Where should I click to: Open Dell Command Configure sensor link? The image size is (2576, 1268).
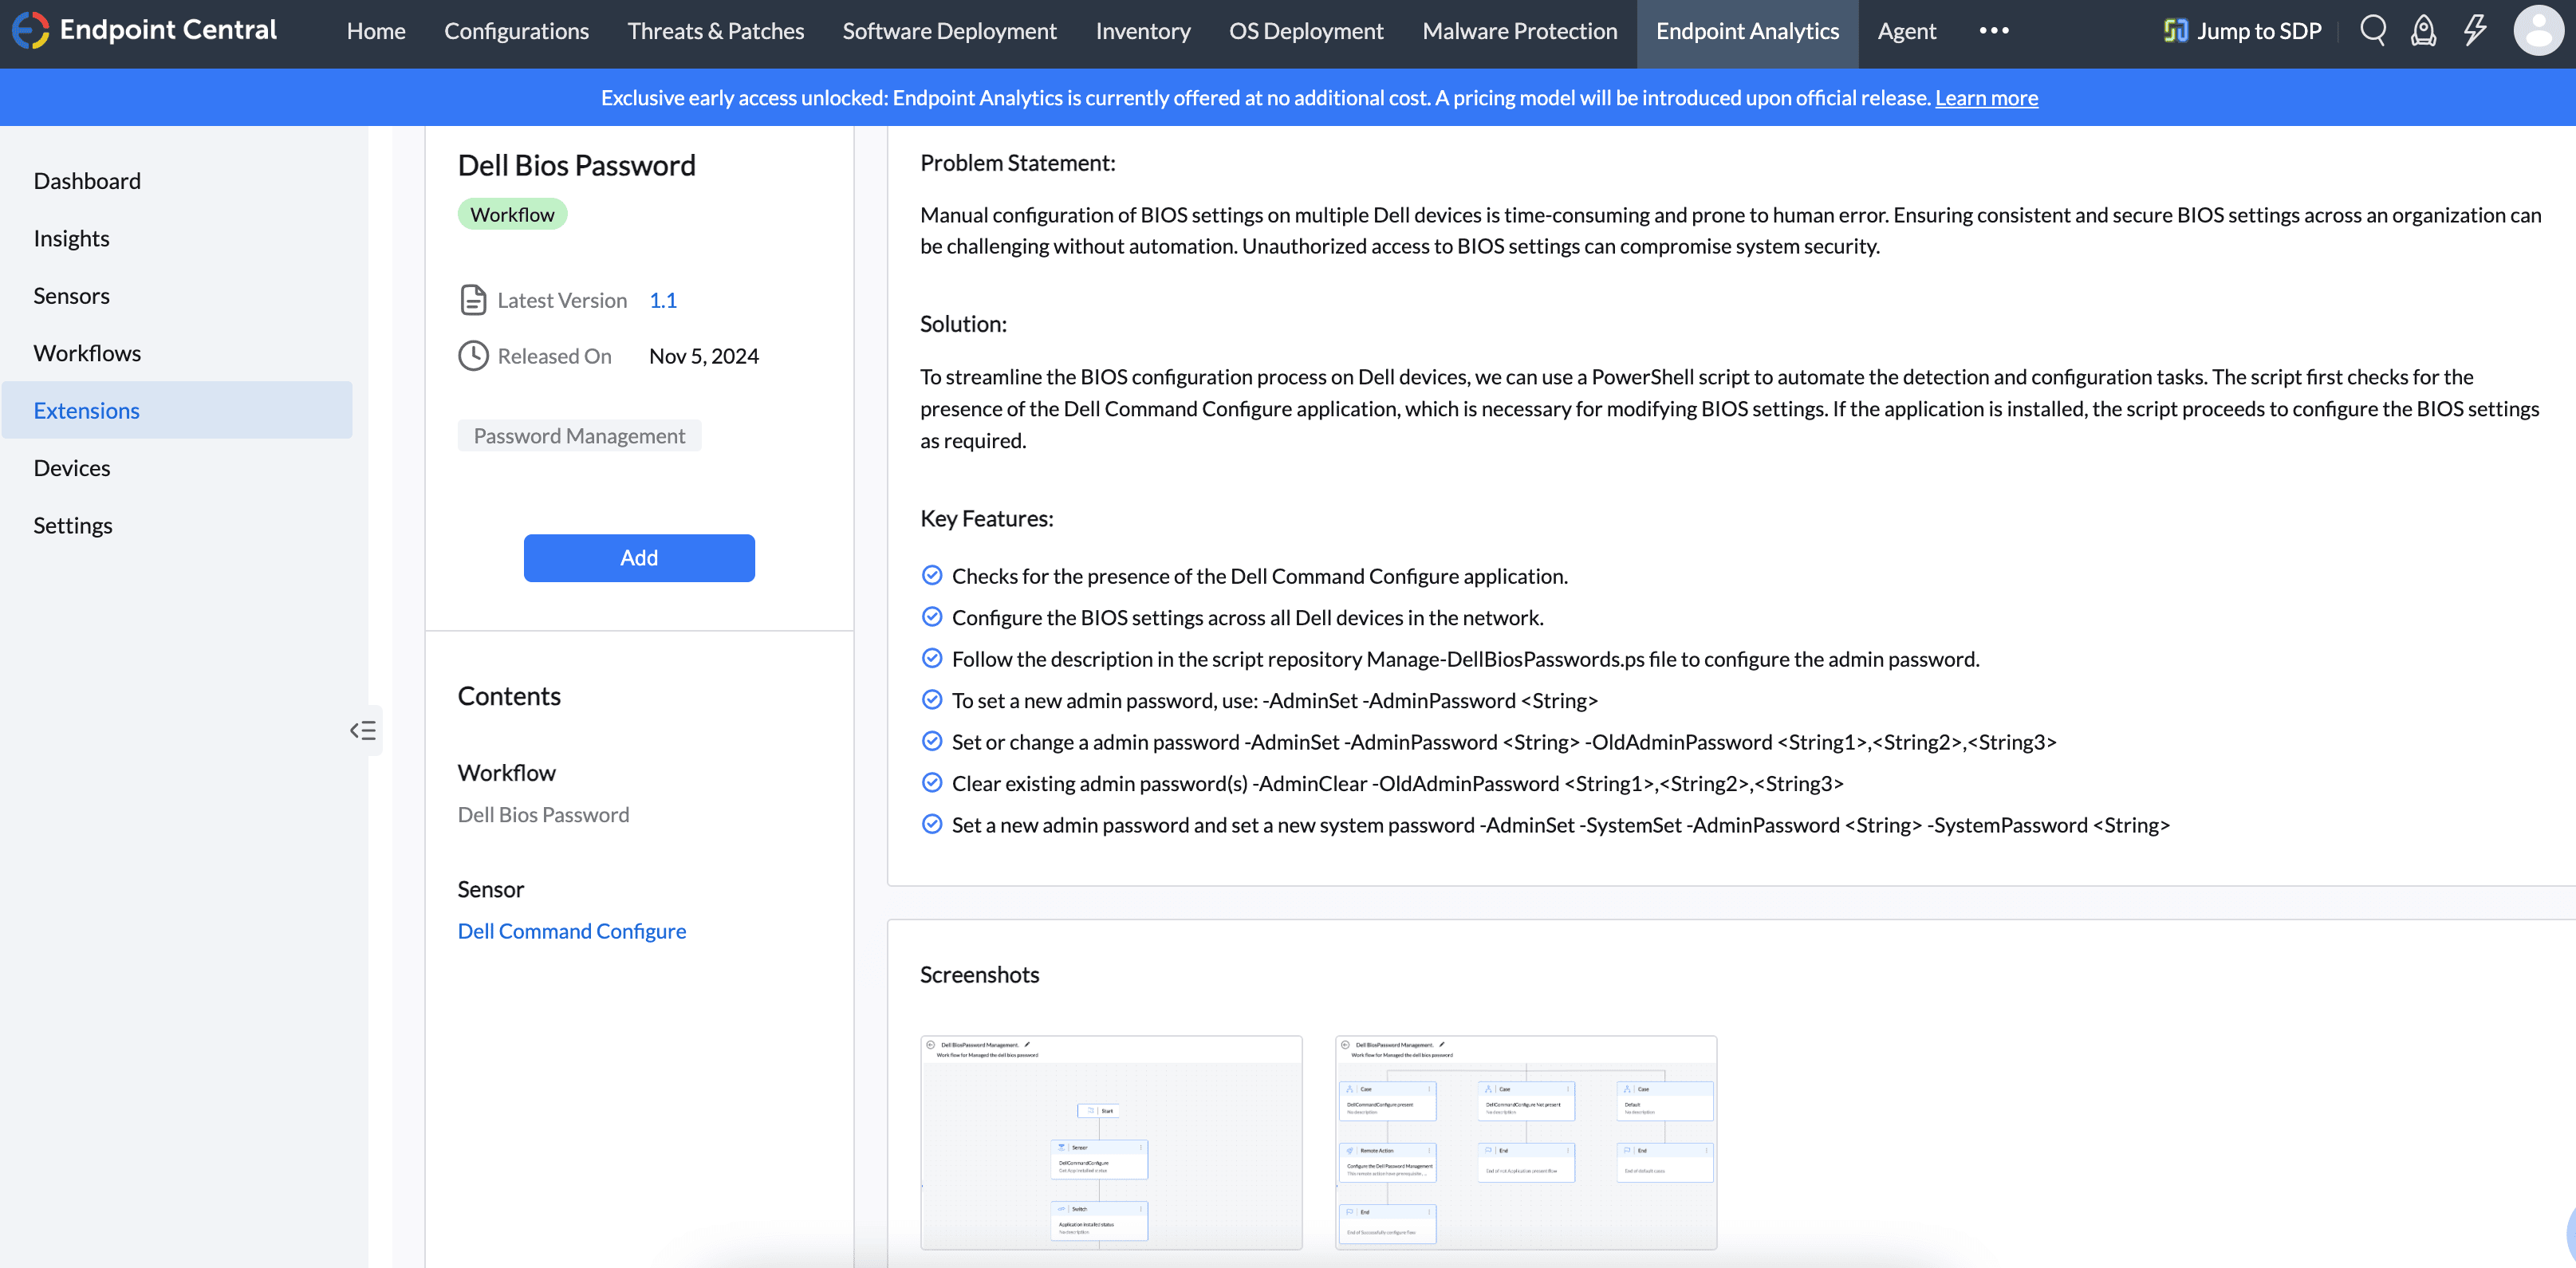coord(571,931)
